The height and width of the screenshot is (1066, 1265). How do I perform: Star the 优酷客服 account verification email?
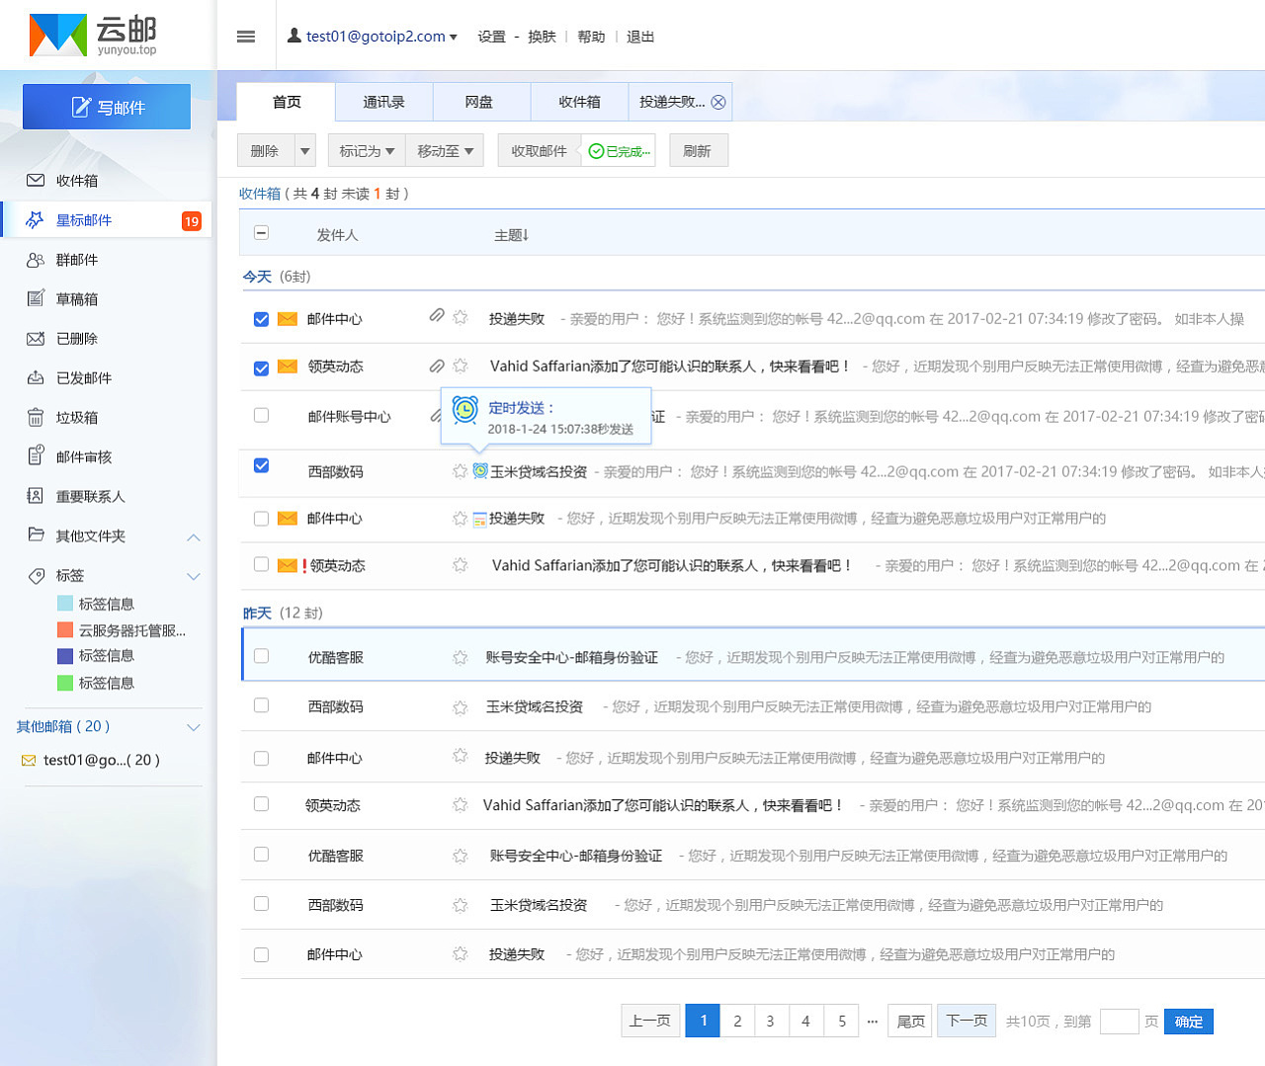pos(460,655)
